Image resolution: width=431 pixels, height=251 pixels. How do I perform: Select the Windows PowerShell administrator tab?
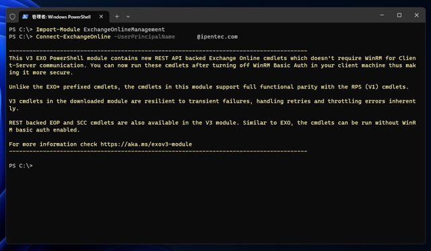(x=64, y=17)
